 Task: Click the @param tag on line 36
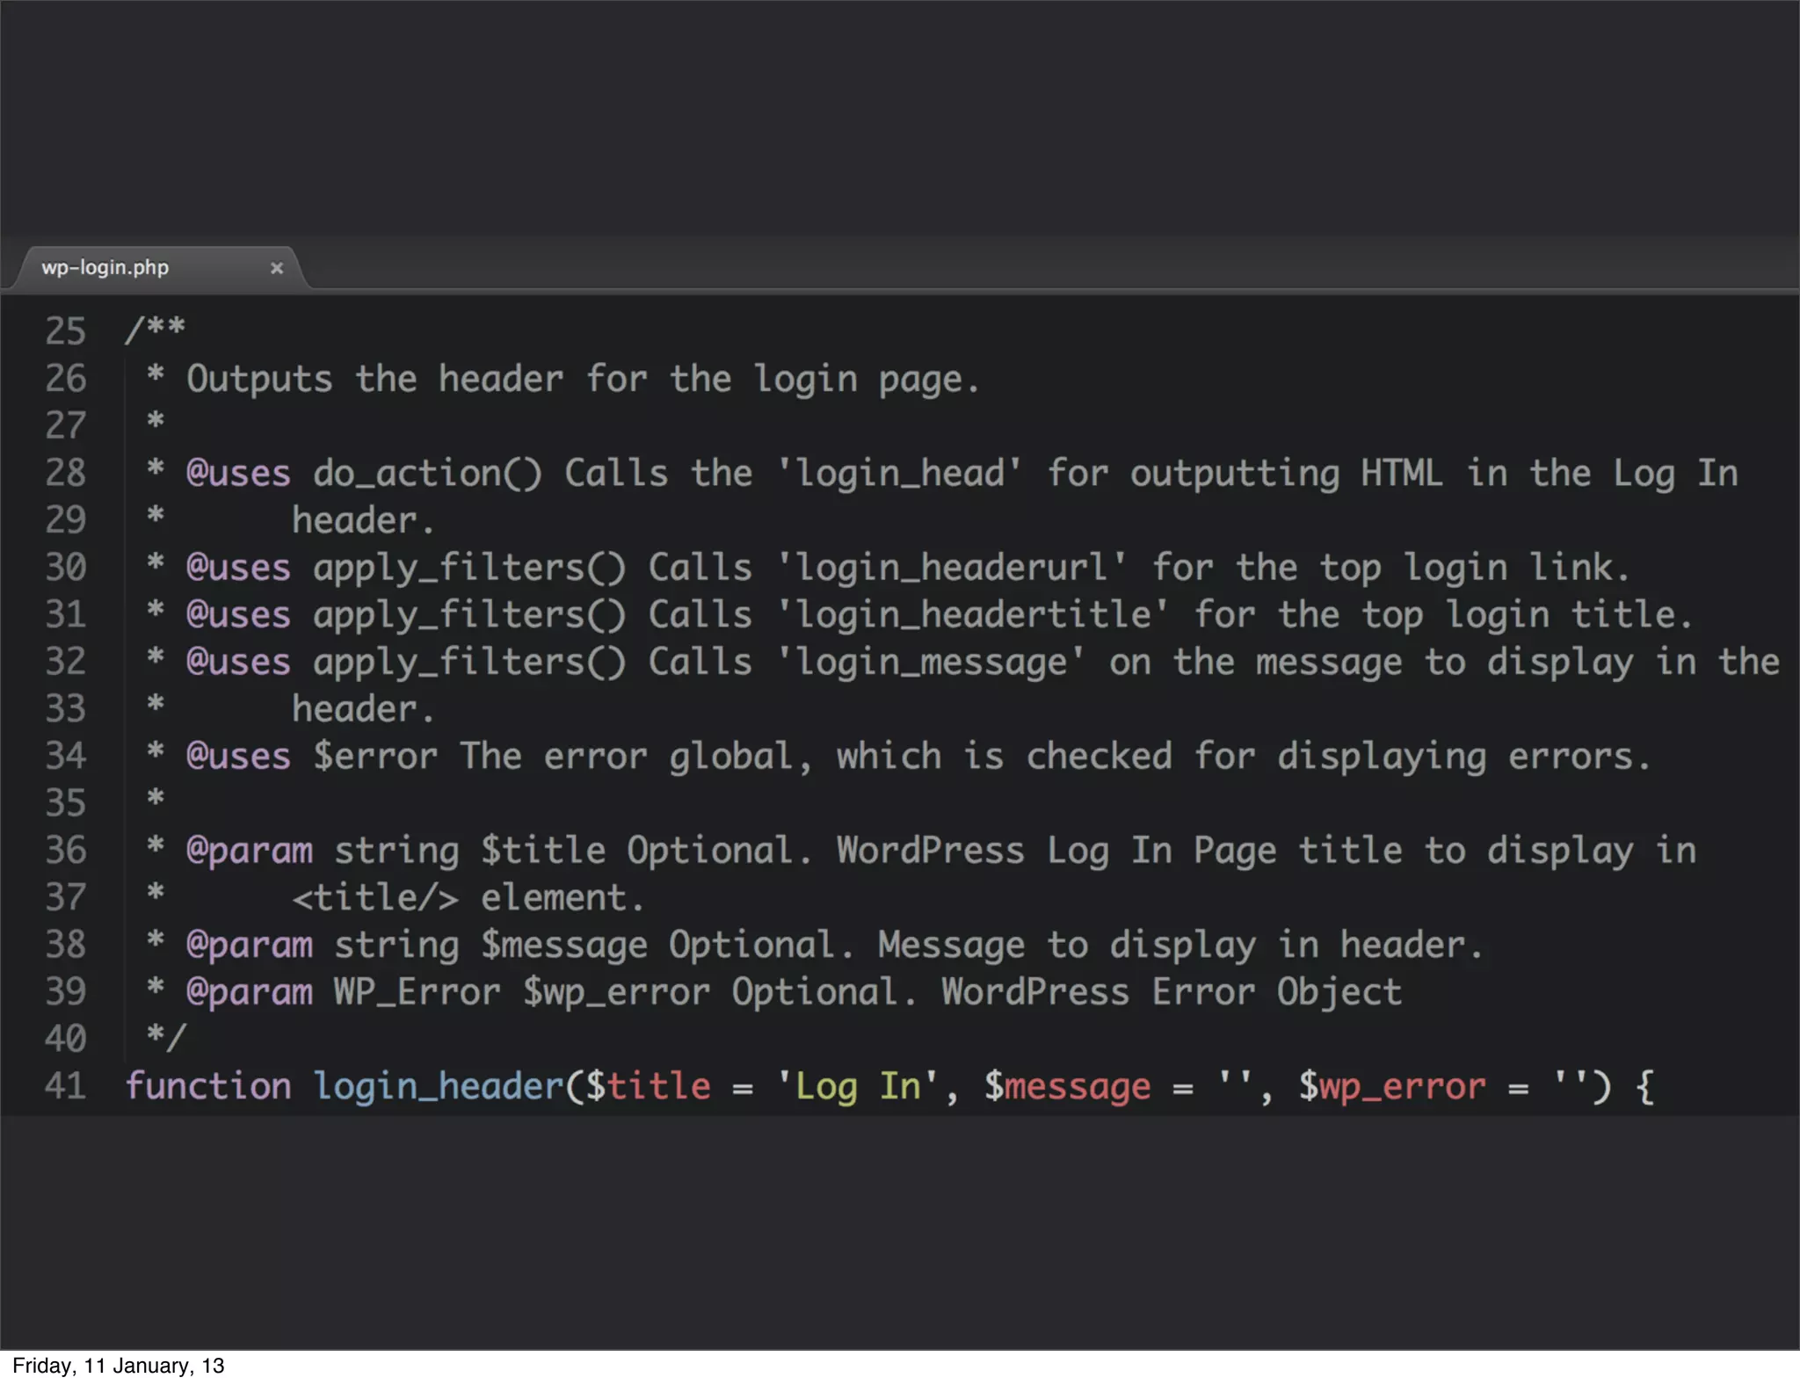pos(250,851)
